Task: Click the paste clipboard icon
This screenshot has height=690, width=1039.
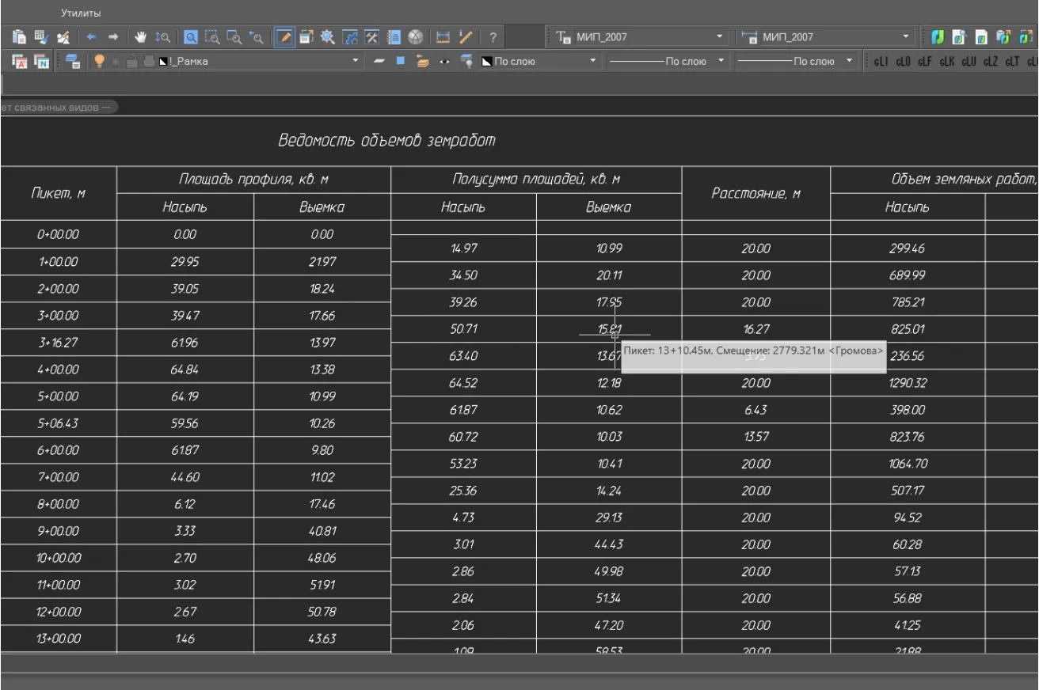Action: point(20,37)
